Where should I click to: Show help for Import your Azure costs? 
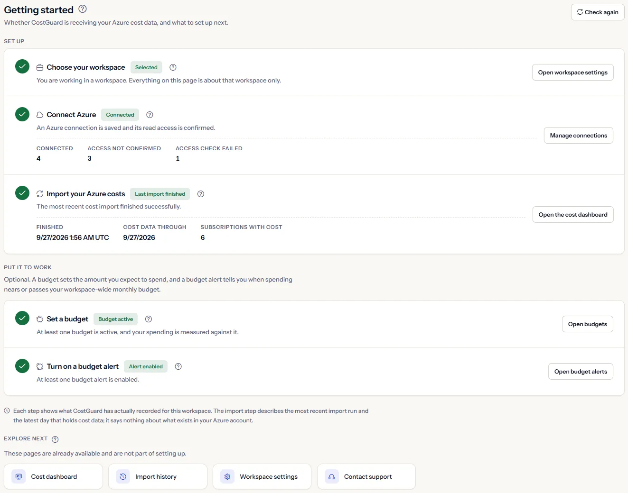201,194
